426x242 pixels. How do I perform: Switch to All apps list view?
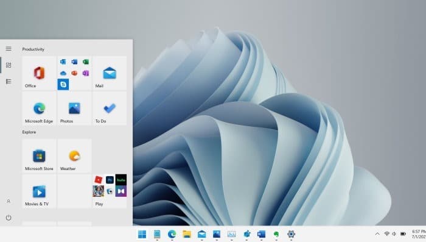tap(9, 82)
